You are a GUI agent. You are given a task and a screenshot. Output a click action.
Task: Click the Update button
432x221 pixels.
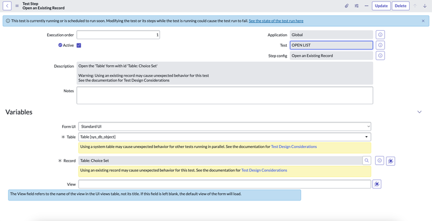coord(381,6)
